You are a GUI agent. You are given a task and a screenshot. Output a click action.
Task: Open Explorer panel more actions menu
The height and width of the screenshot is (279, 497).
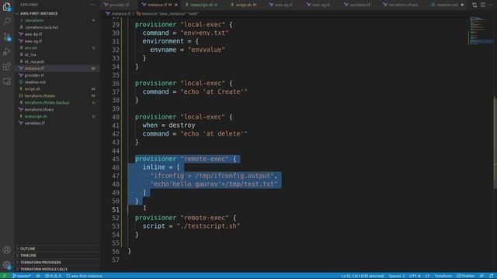[92, 5]
